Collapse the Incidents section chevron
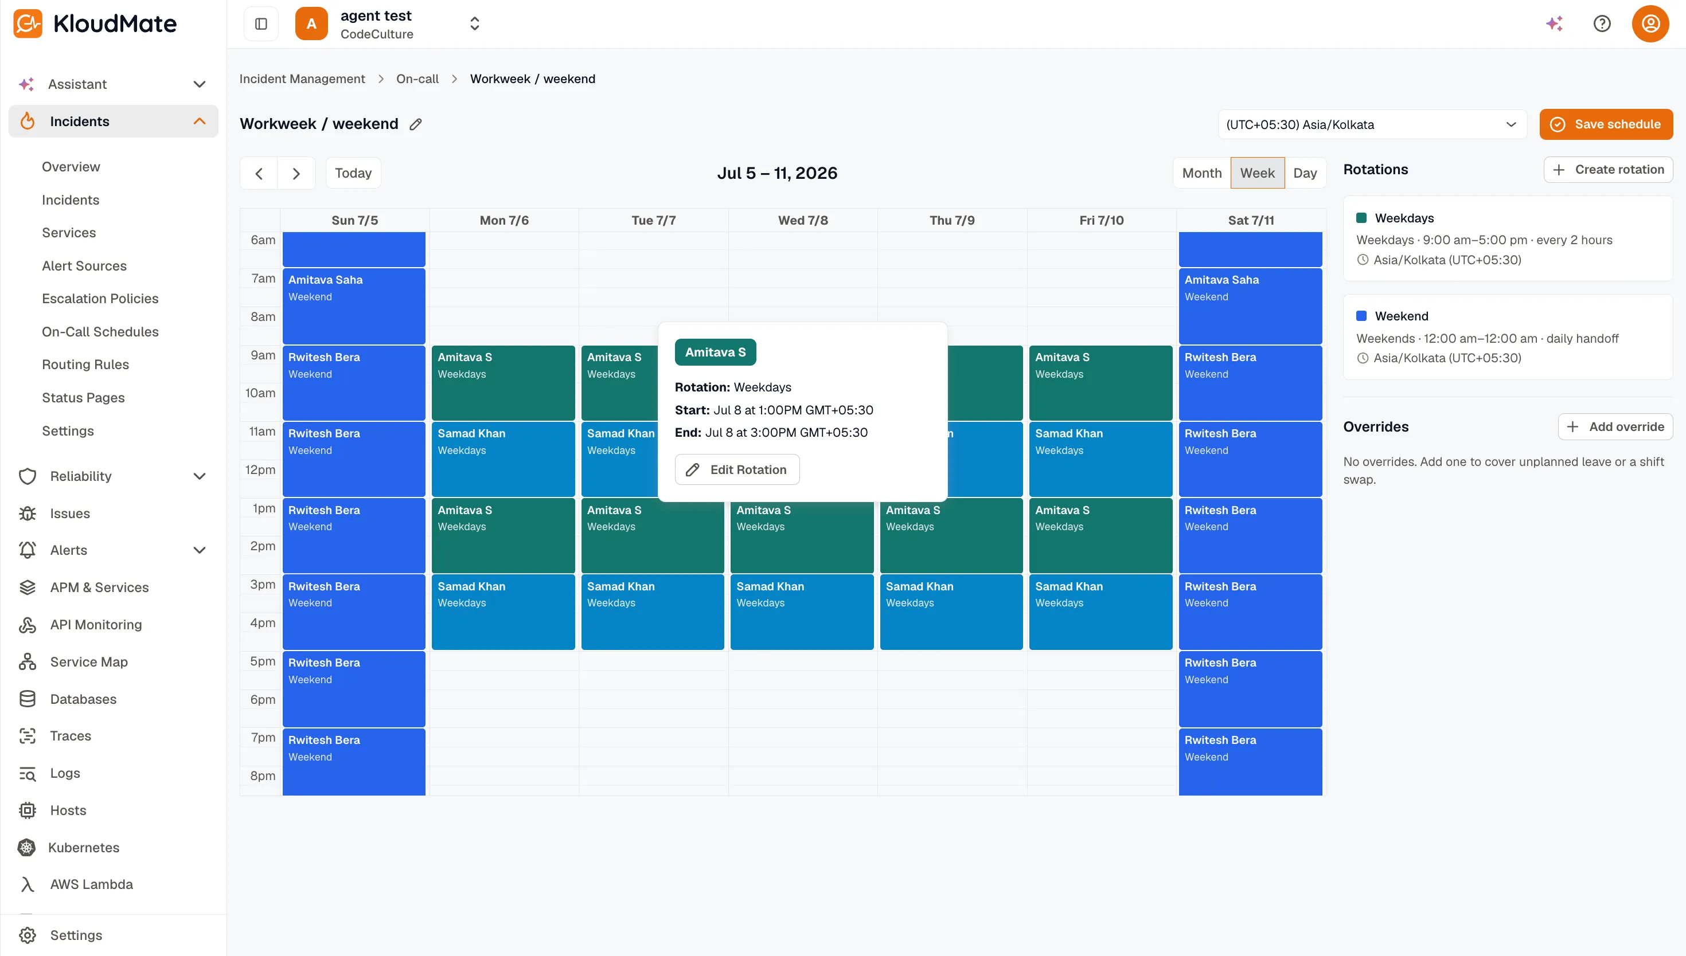Viewport: 1686px width, 956px height. [x=200, y=121]
